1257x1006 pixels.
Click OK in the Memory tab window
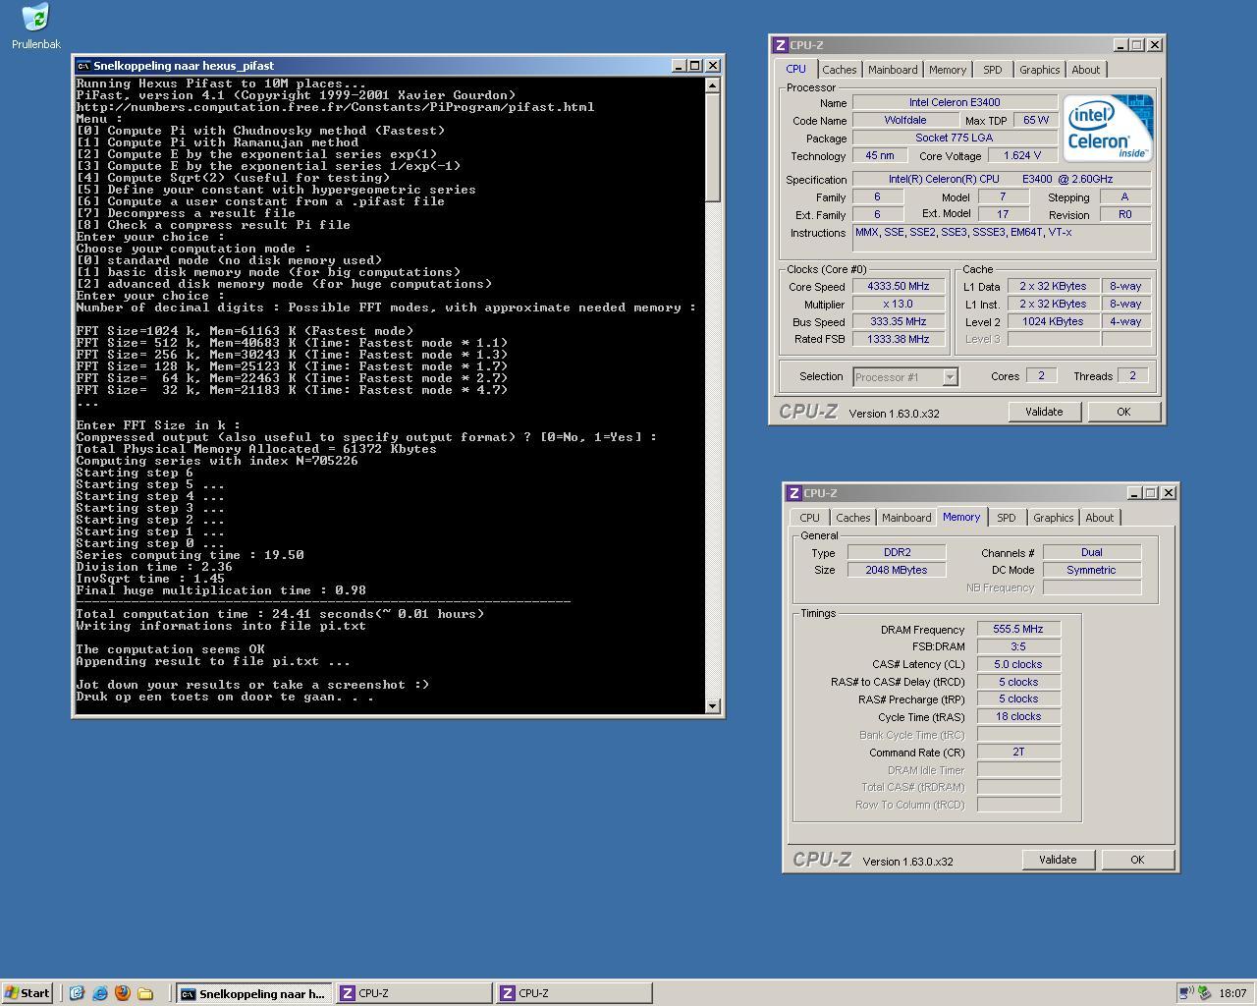click(x=1137, y=860)
